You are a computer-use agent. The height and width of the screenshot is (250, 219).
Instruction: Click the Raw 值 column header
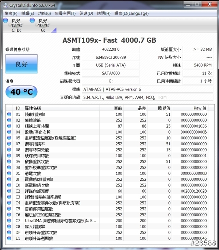[x=199, y=108]
